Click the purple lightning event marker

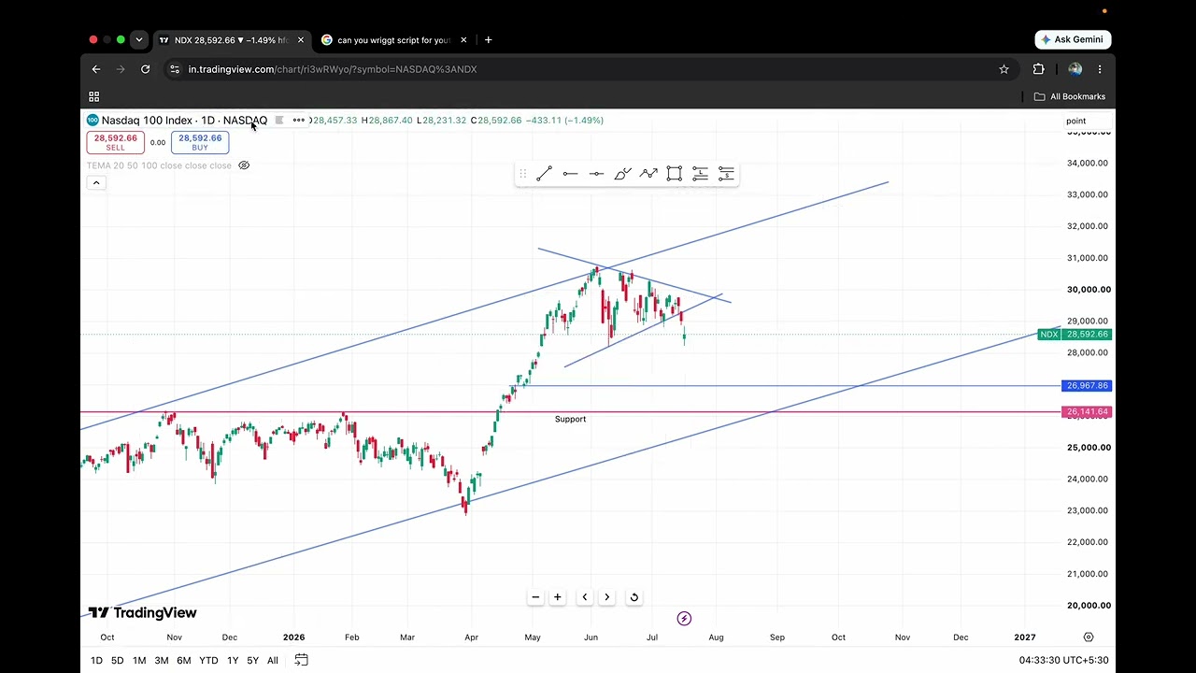[x=684, y=618]
